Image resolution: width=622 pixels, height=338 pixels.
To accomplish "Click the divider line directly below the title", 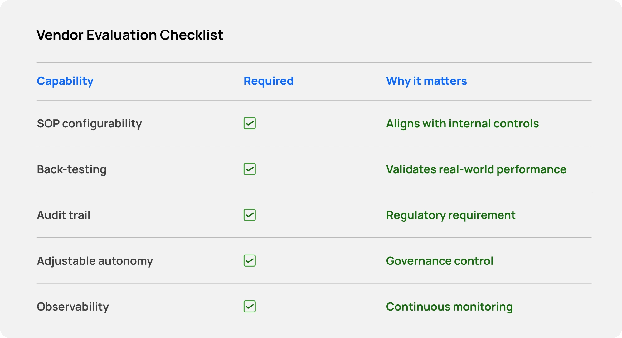I will click(x=314, y=62).
